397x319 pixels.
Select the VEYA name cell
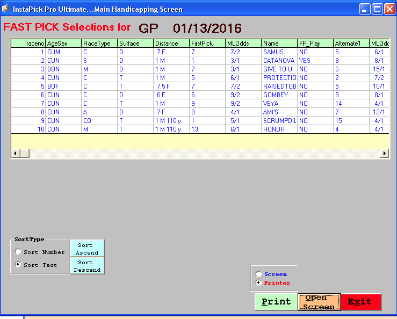tap(279, 104)
